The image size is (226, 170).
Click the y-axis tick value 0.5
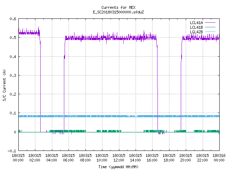pyautogui.click(x=13, y=38)
